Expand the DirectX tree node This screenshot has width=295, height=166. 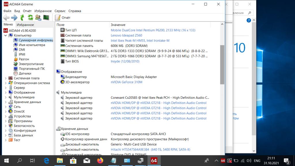[5, 111]
